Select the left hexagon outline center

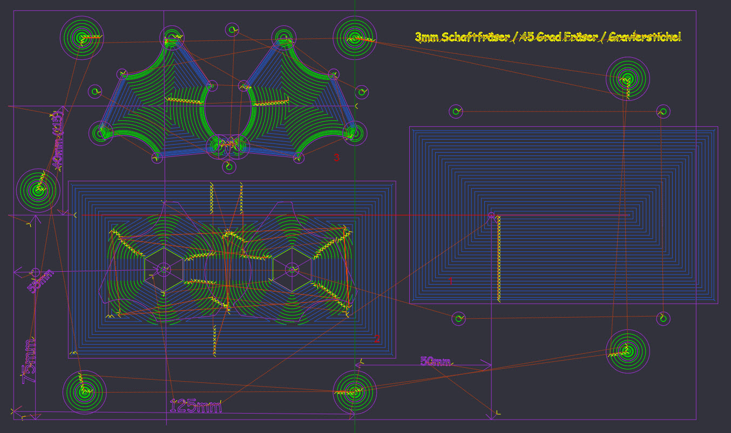coord(164,269)
